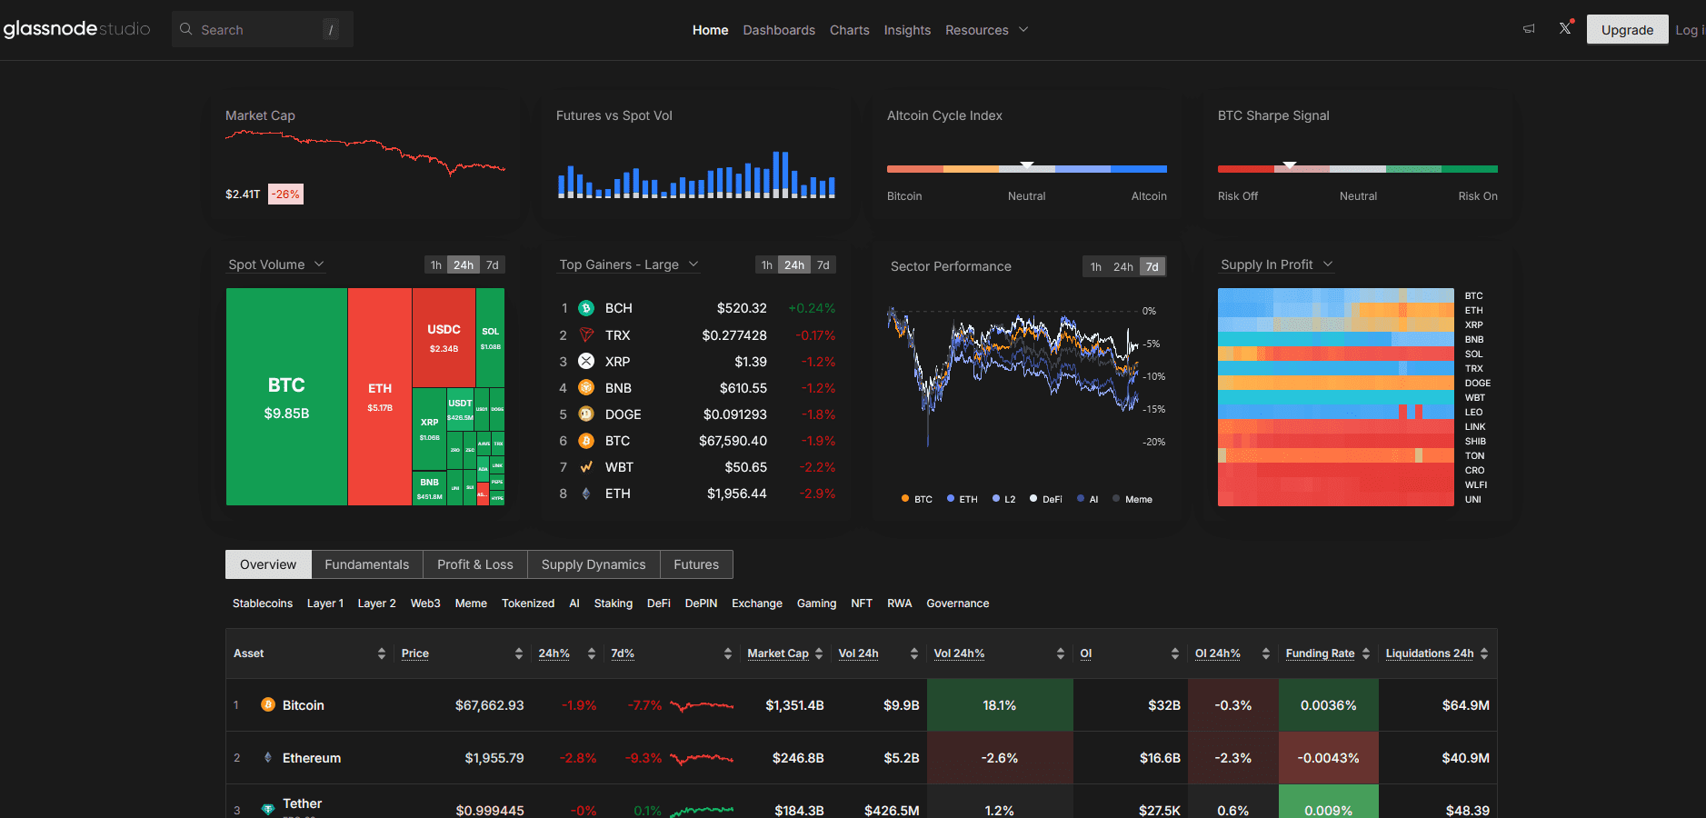
Task: Click the Stablecoins filter link
Action: (262, 603)
